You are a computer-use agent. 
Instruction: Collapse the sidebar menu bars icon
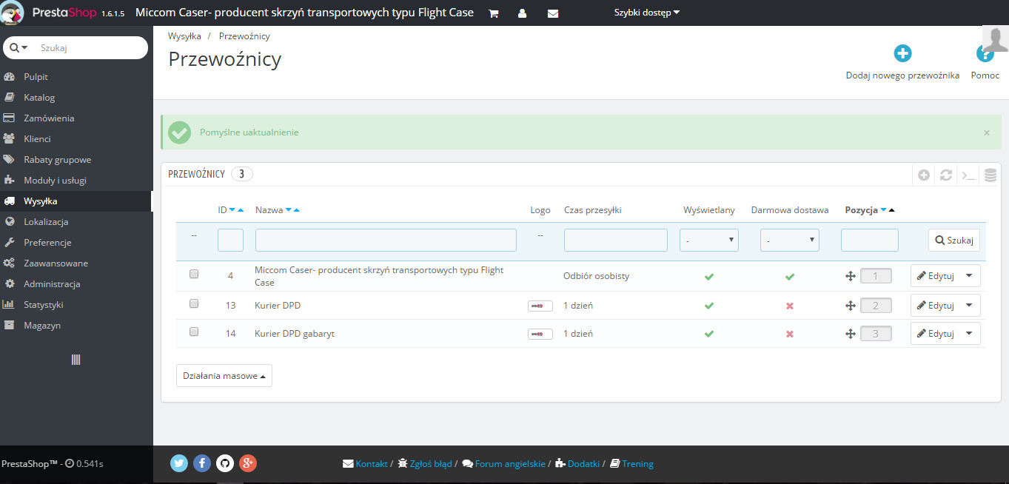(76, 360)
